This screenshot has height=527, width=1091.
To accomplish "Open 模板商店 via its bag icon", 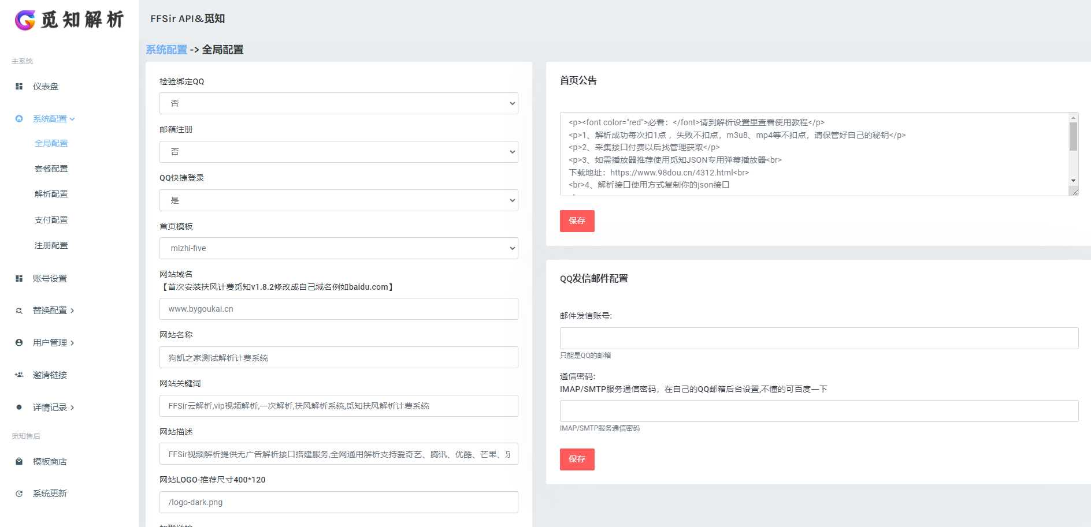I will pyautogui.click(x=18, y=461).
